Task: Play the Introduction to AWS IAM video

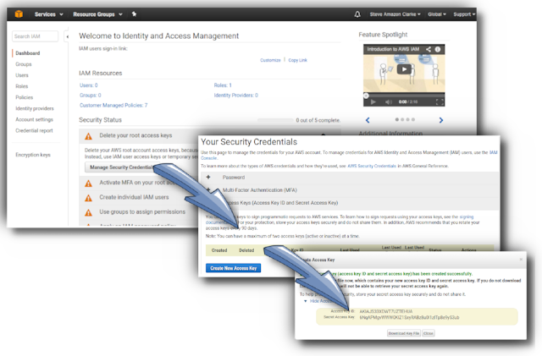Action: click(x=404, y=69)
